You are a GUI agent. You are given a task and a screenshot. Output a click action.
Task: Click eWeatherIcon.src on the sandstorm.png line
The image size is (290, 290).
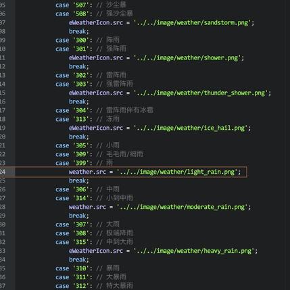tap(96, 22)
